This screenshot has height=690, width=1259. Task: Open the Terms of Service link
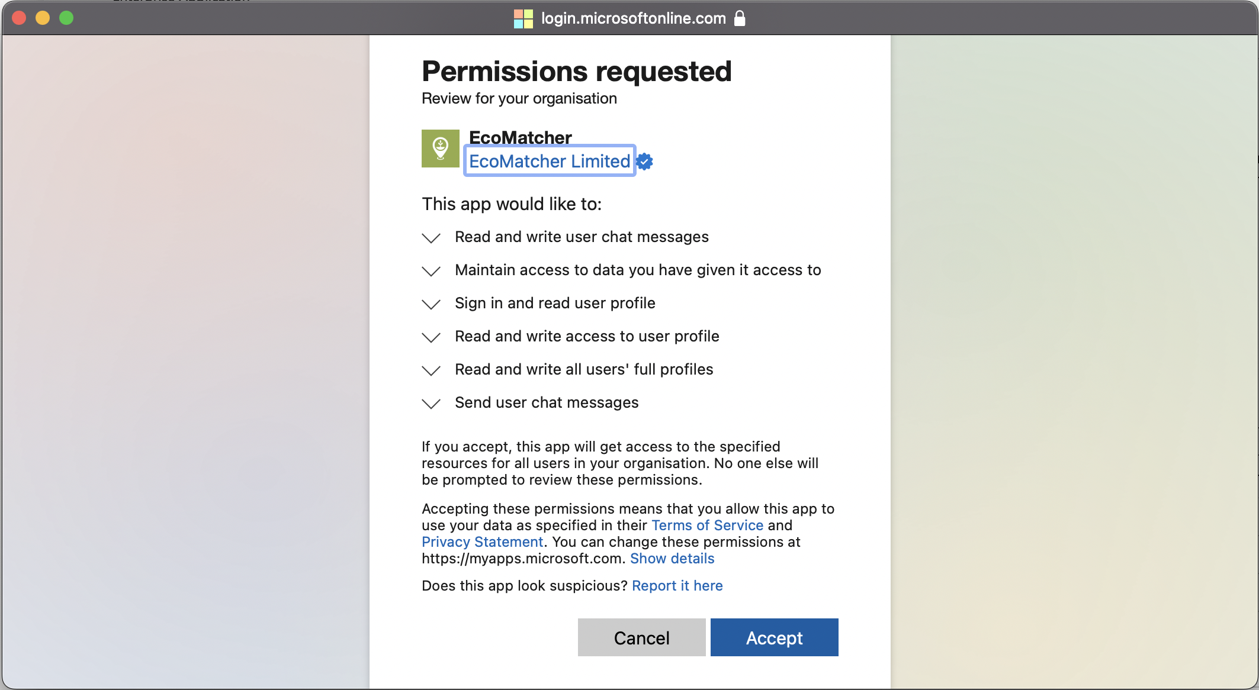click(707, 525)
